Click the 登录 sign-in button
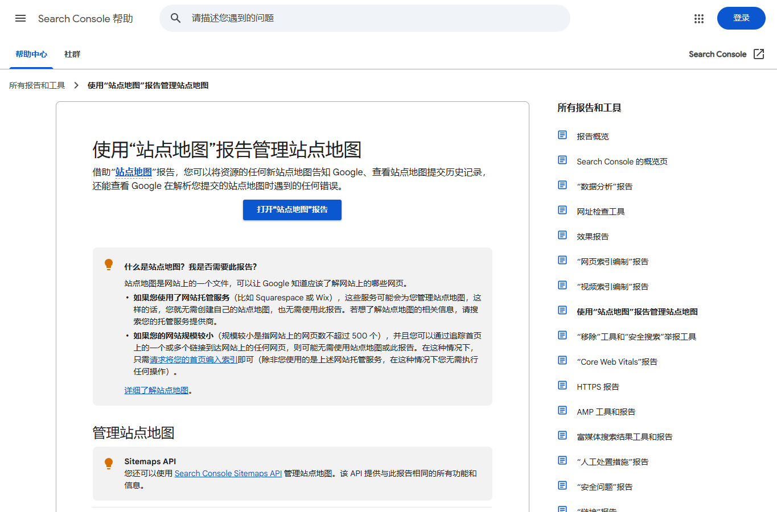Image resolution: width=777 pixels, height=512 pixels. (x=741, y=18)
